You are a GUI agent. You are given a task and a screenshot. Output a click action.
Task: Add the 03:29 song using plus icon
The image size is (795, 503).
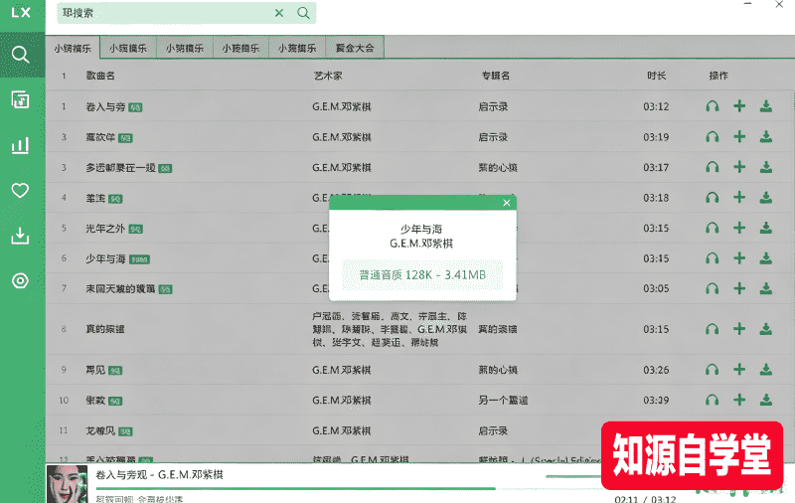(x=739, y=400)
